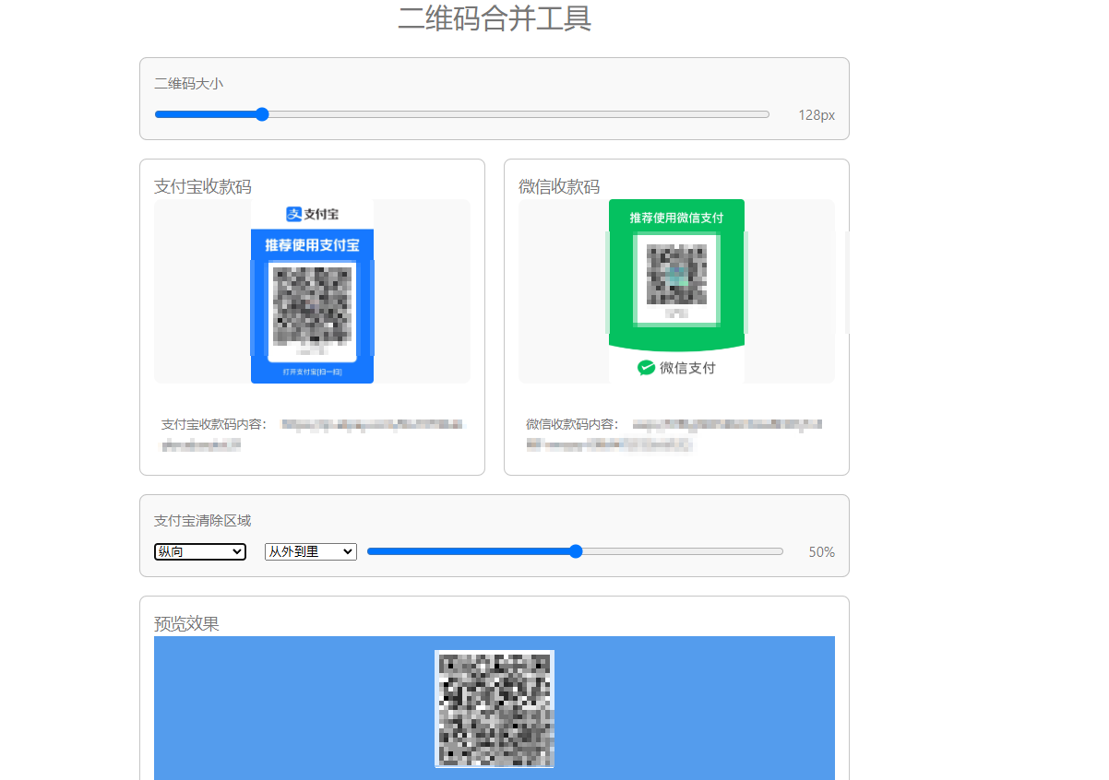The height and width of the screenshot is (780, 1109).
Task: Click the 推荐使用微信支付 banner
Action: click(x=676, y=218)
